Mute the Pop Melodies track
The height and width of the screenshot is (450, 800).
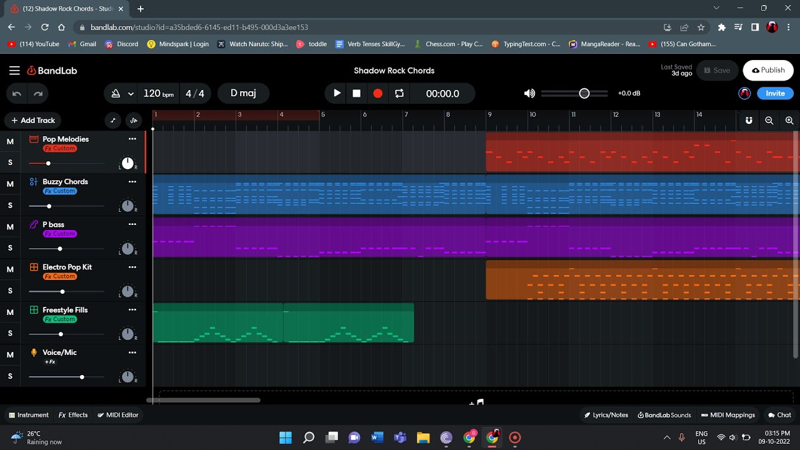(10, 142)
